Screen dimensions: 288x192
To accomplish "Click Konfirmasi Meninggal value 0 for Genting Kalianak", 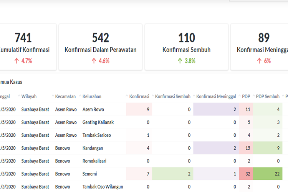I will click(x=235, y=122).
